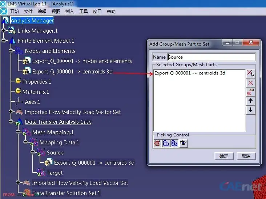Select the second blue group picking icon
Image resolution: width=266 pixels, height=199 pixels.
[166, 143]
